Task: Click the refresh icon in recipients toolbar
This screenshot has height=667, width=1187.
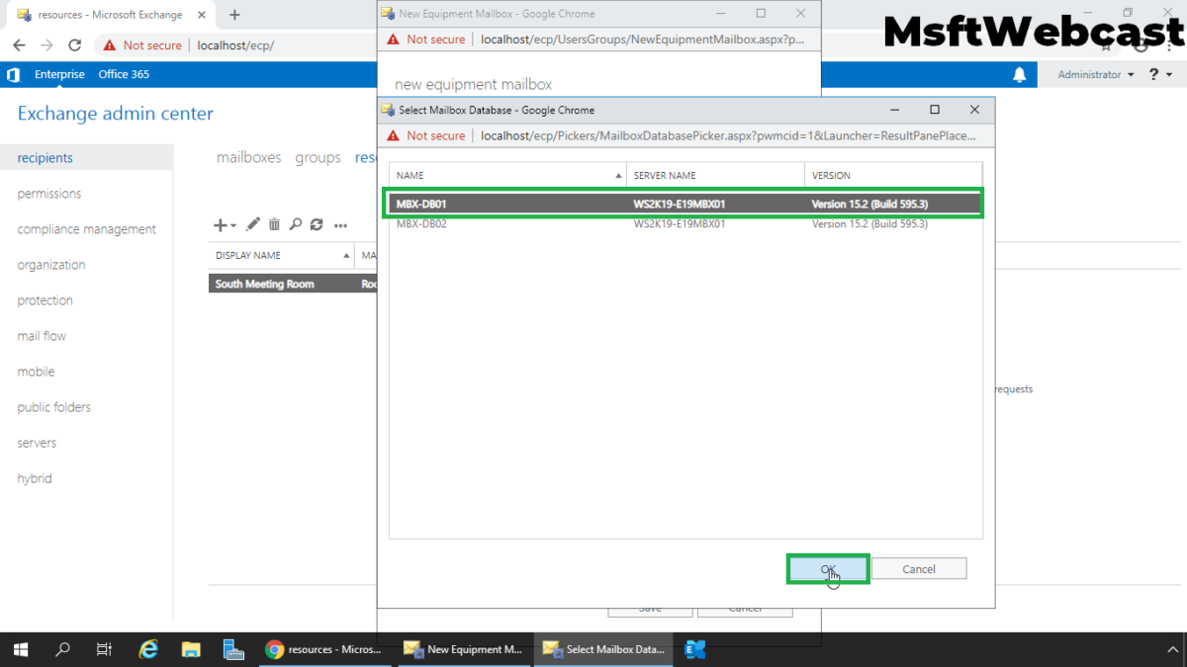Action: click(317, 225)
